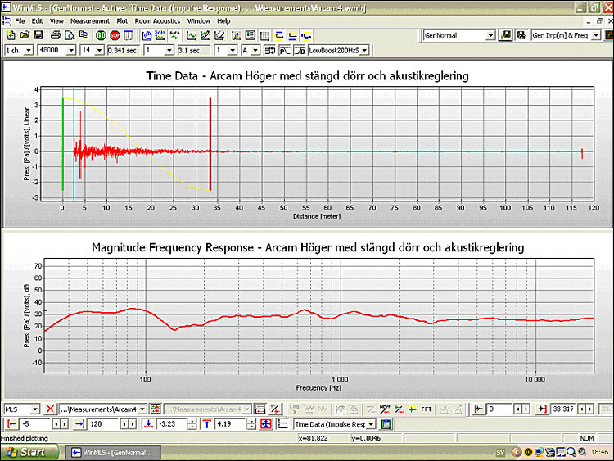Screen dimensions: 614x461
Task: Click the taskbar clock showing 18:46
Action: point(599,452)
